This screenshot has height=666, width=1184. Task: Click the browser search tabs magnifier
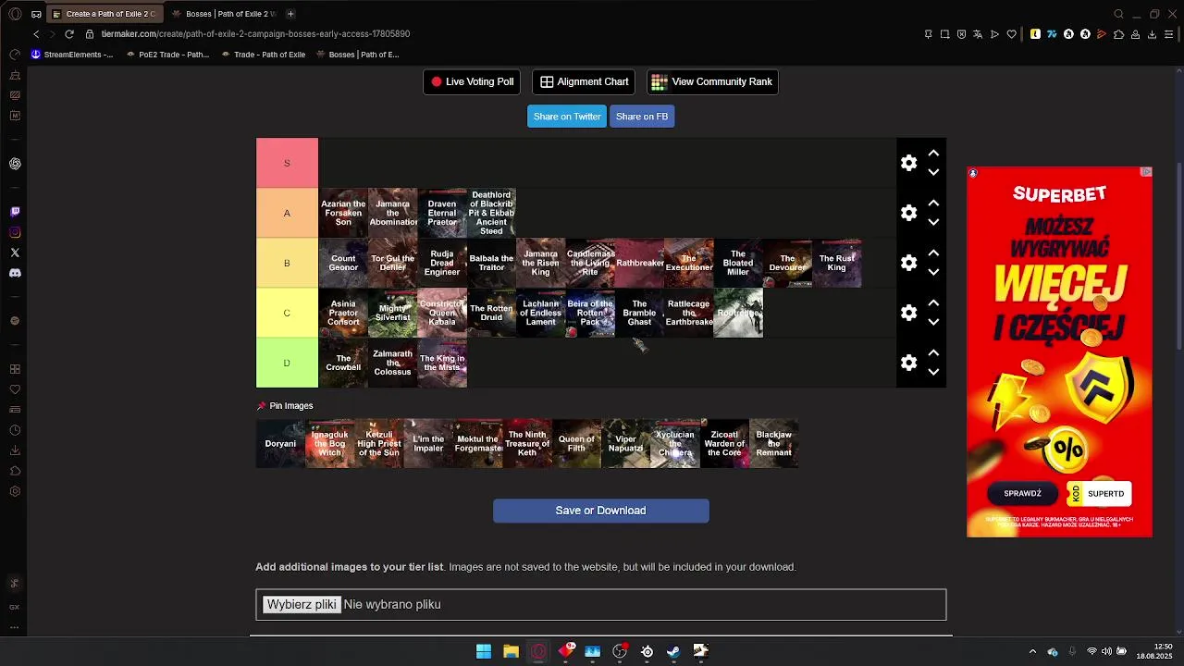1118,14
